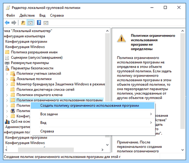This screenshot has width=189, height=163.
Task: Click tree pane horizontal scroll left arrow
Action: (x=6, y=150)
